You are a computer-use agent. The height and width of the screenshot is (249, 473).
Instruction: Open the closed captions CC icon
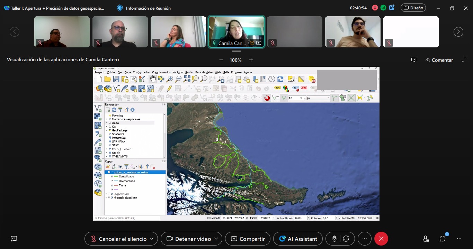pyautogui.click(x=14, y=239)
